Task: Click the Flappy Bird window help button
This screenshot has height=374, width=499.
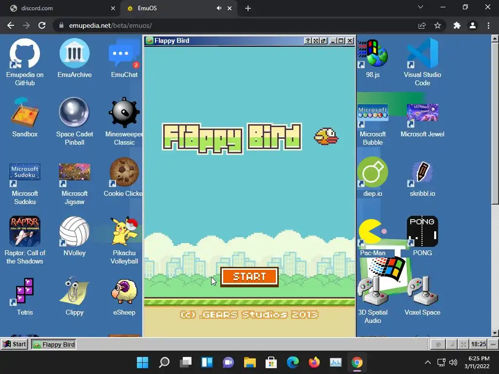Action: click(x=307, y=41)
